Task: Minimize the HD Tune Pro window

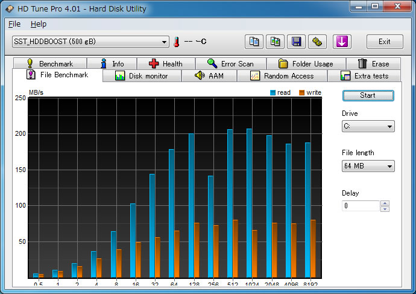Action: (359, 7)
